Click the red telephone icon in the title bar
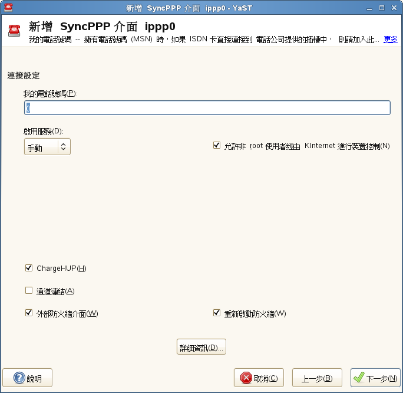Screen dimensions: 403x393 tap(8, 8)
